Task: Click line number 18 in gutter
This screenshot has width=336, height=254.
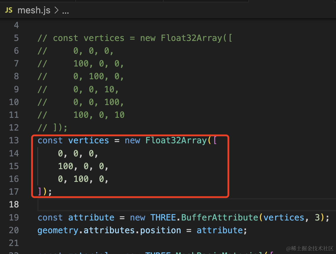Action: pyautogui.click(x=14, y=204)
